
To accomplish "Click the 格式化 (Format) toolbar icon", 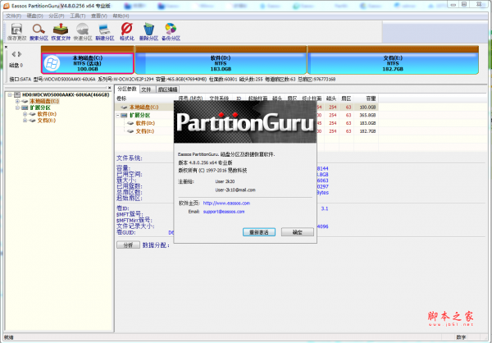I will click(127, 32).
